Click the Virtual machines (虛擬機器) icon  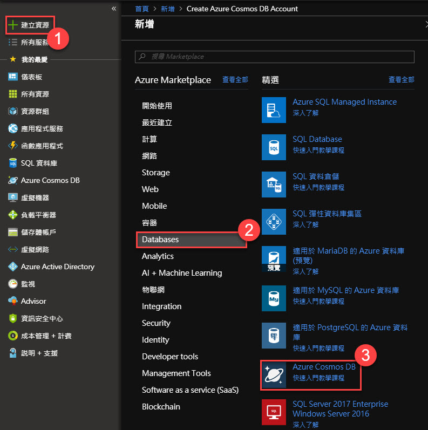[x=12, y=197]
